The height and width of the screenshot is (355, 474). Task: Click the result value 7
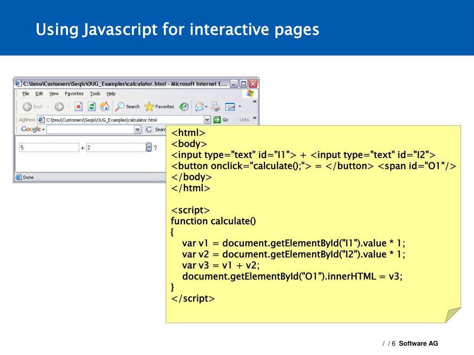156,148
